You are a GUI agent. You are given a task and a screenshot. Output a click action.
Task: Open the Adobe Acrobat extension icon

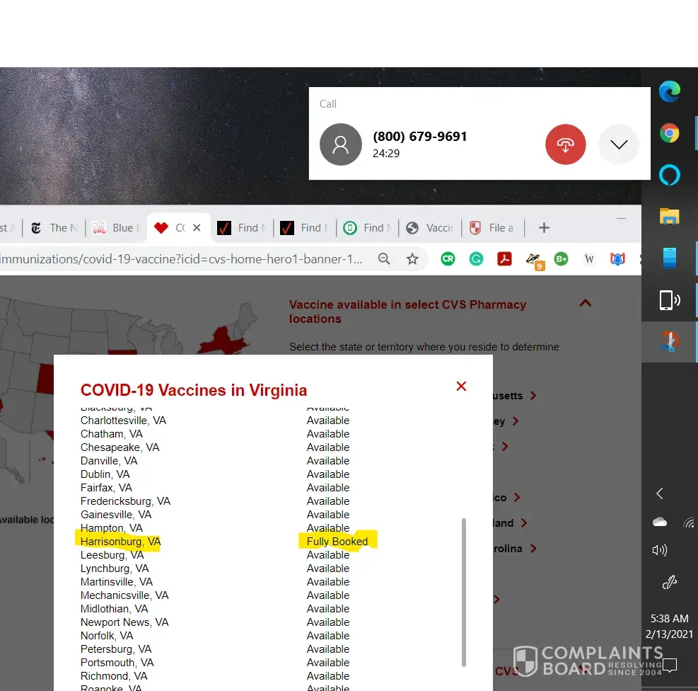tap(504, 259)
